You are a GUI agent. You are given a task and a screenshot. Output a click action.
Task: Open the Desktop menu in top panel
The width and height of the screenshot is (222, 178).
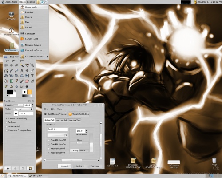point(31,2)
